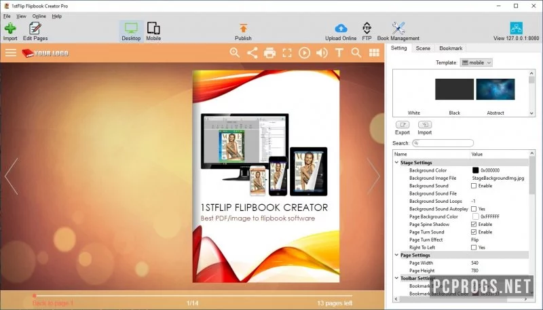Switch to the Scene tab
This screenshot has width=543, height=310.
click(x=423, y=48)
